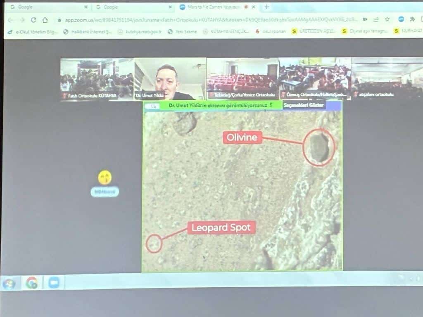Select Dr. Umut Yıldız video thumbnail
Screen dimensions: 423x317
tap(170, 79)
